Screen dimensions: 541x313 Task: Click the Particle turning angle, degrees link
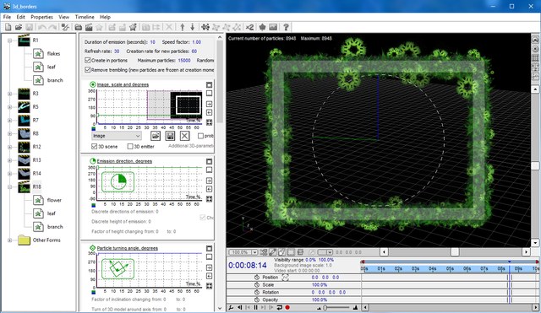(128, 248)
